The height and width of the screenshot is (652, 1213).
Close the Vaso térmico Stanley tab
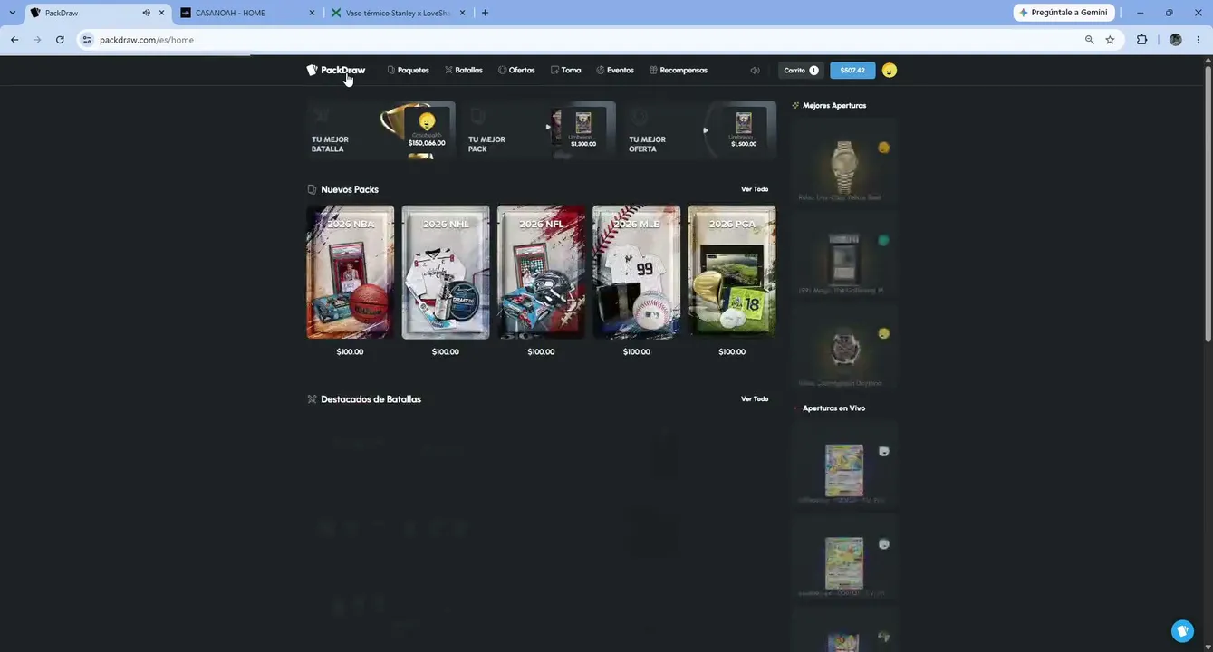462,13
